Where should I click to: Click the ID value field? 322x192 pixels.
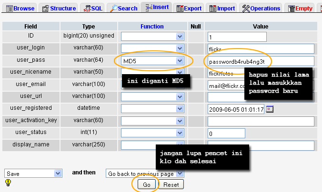(x=237, y=37)
